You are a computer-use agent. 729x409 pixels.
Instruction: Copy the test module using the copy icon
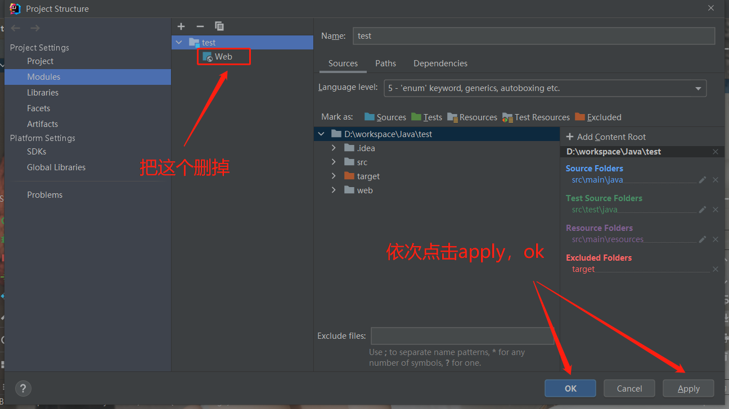click(x=219, y=26)
